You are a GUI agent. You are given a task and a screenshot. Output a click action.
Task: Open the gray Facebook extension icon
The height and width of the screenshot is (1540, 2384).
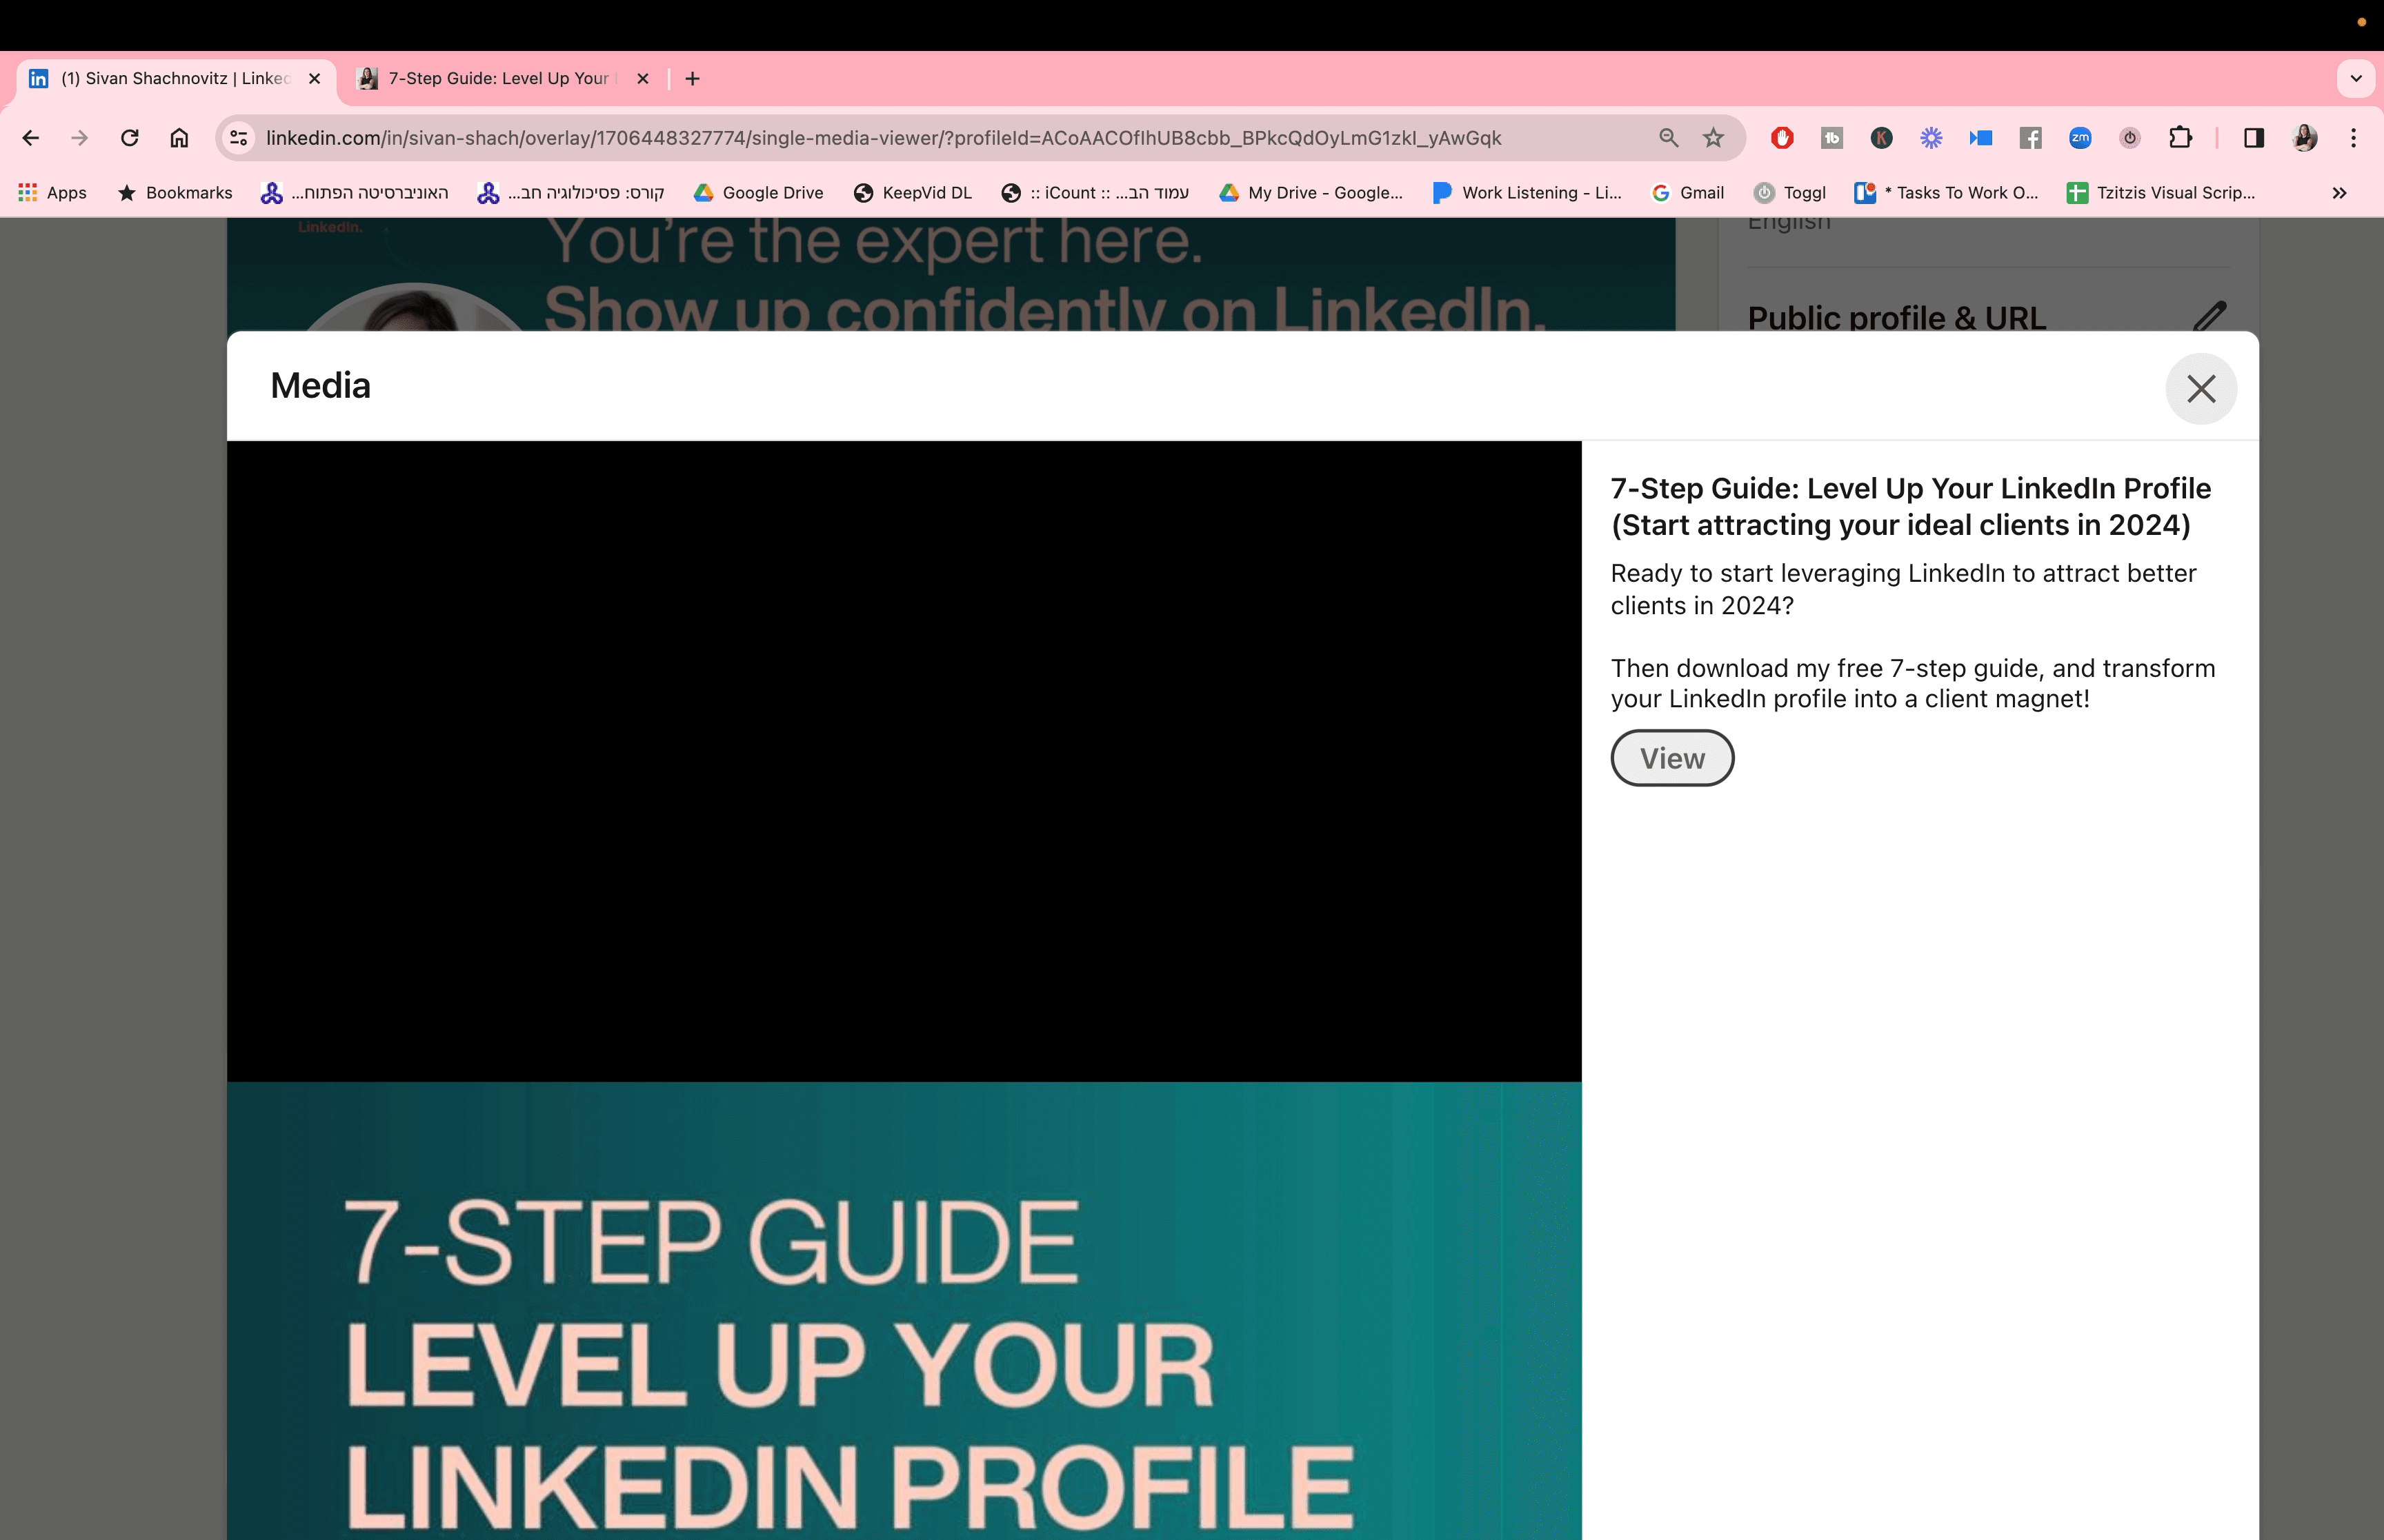pos(2031,138)
